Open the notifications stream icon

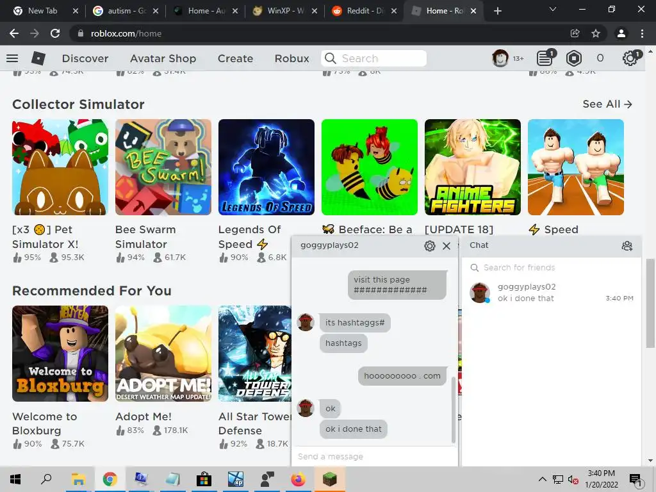tap(545, 58)
